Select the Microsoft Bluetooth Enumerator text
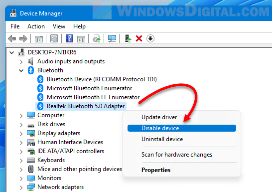Image resolution: width=272 pixels, height=192 pixels. click(89, 88)
